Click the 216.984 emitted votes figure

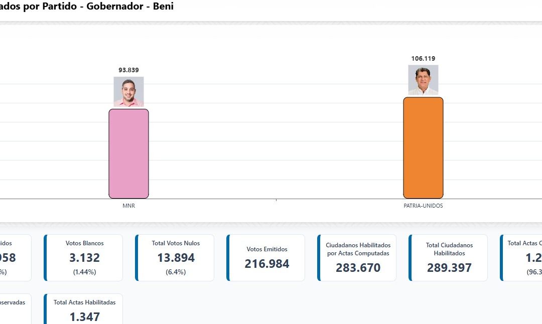pos(267,264)
